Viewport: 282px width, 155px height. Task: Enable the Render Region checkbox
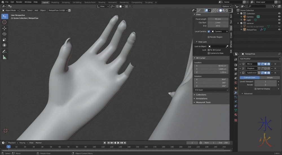tap(209, 37)
